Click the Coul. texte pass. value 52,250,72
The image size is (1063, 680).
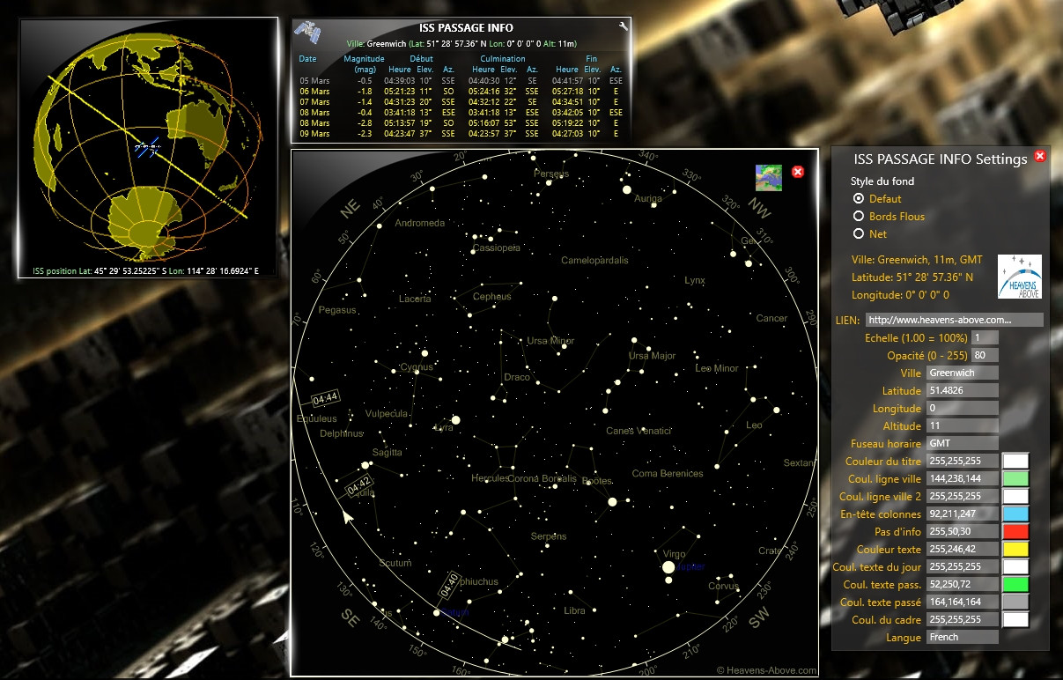963,584
